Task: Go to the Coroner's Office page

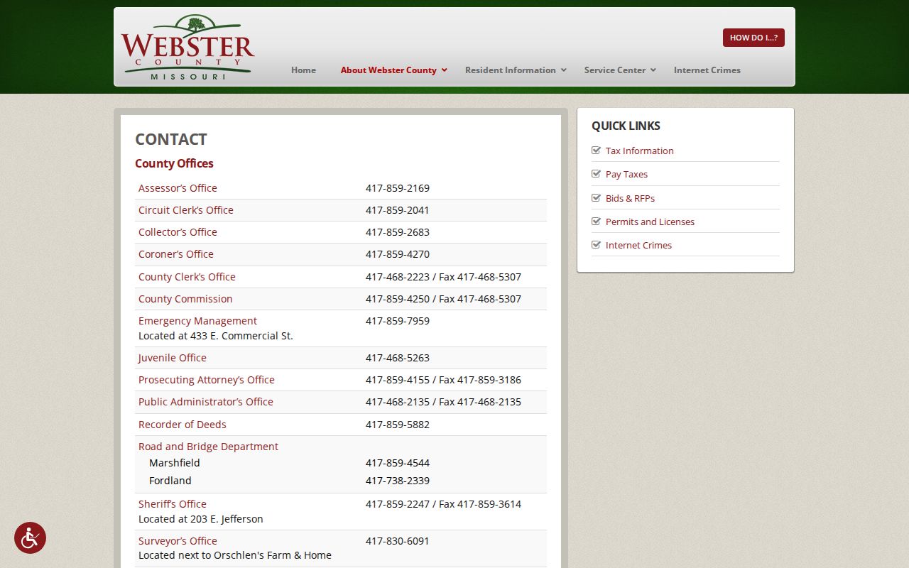Action: [x=176, y=254]
